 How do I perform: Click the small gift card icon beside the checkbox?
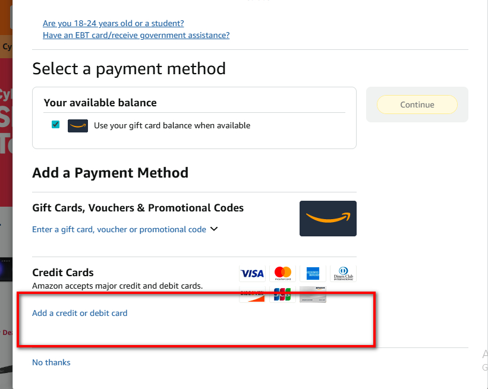[x=78, y=126]
